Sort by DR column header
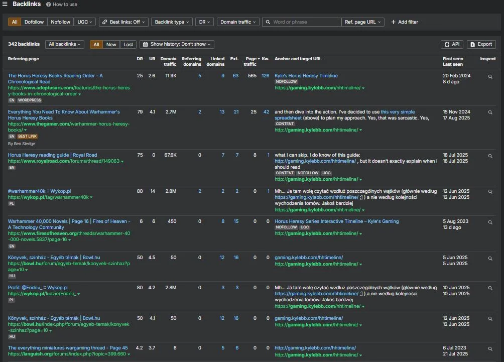Viewport: 504px width, 362px height. coord(140,59)
